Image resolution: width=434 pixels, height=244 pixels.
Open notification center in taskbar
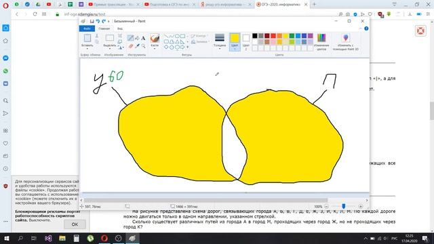425,239
